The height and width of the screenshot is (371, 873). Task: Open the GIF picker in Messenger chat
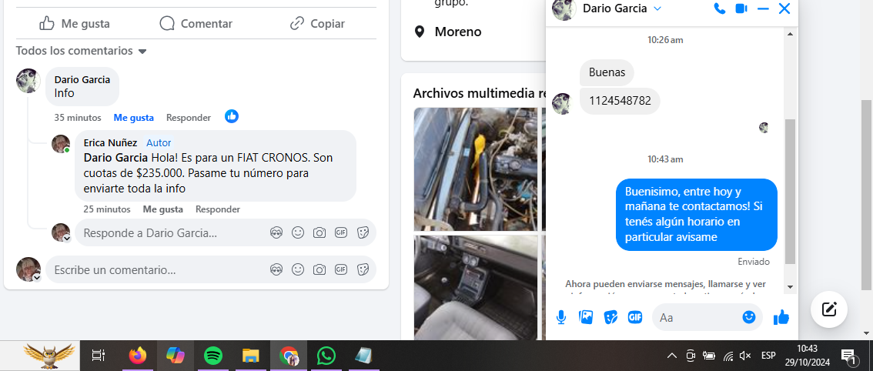coord(635,317)
